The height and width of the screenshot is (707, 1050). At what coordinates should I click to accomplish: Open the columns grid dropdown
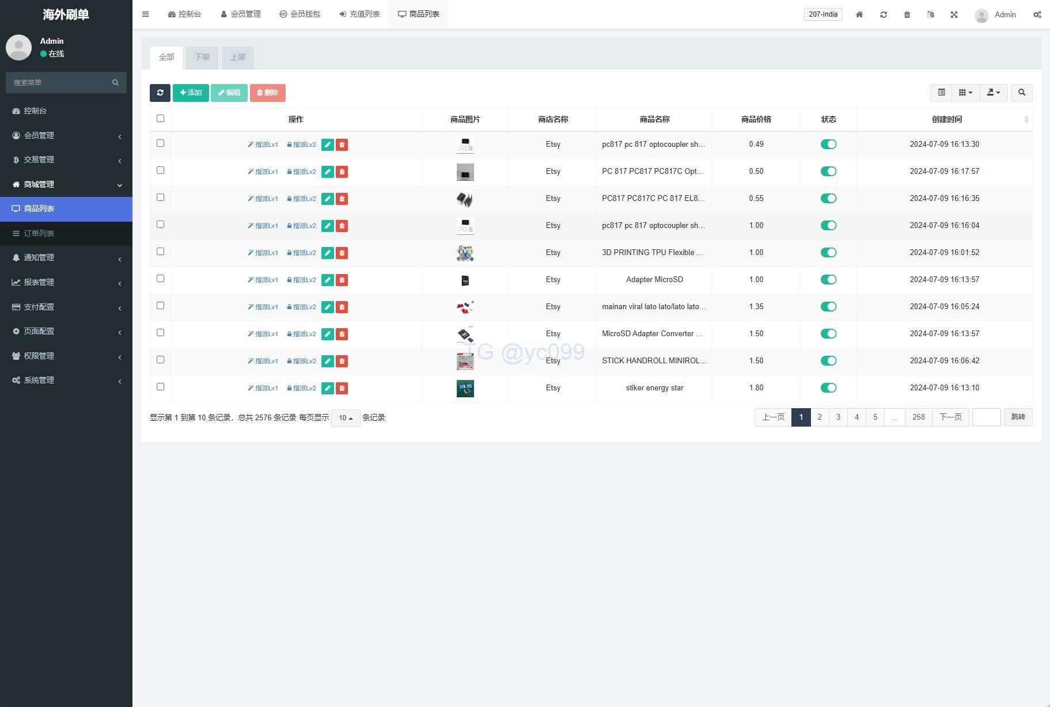pos(965,93)
